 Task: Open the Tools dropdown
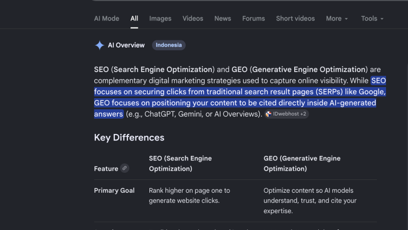tap(372, 18)
